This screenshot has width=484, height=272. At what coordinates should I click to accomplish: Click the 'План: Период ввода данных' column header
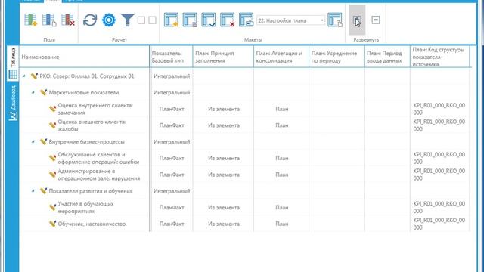387,57
